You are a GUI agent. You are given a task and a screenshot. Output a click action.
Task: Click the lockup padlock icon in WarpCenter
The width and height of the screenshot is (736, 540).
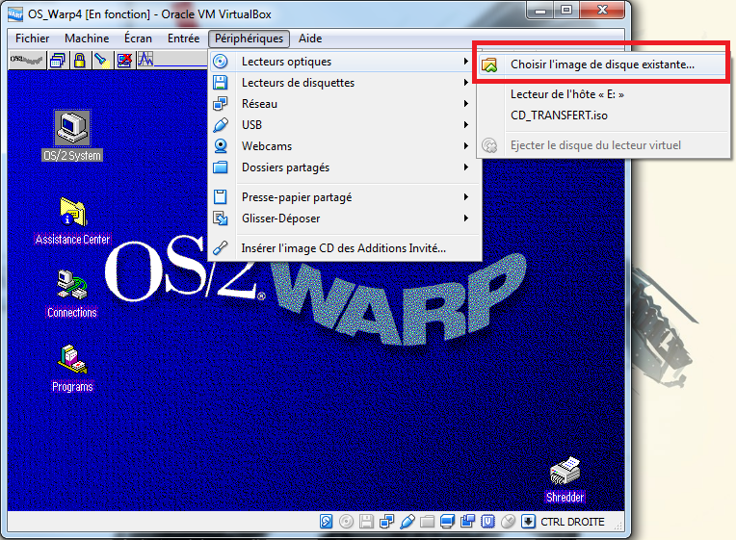pyautogui.click(x=79, y=60)
